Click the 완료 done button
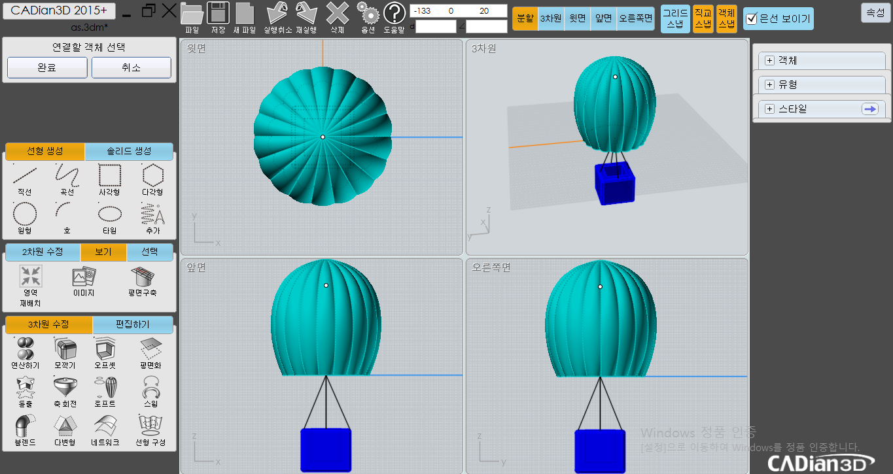893x474 pixels. 47,67
